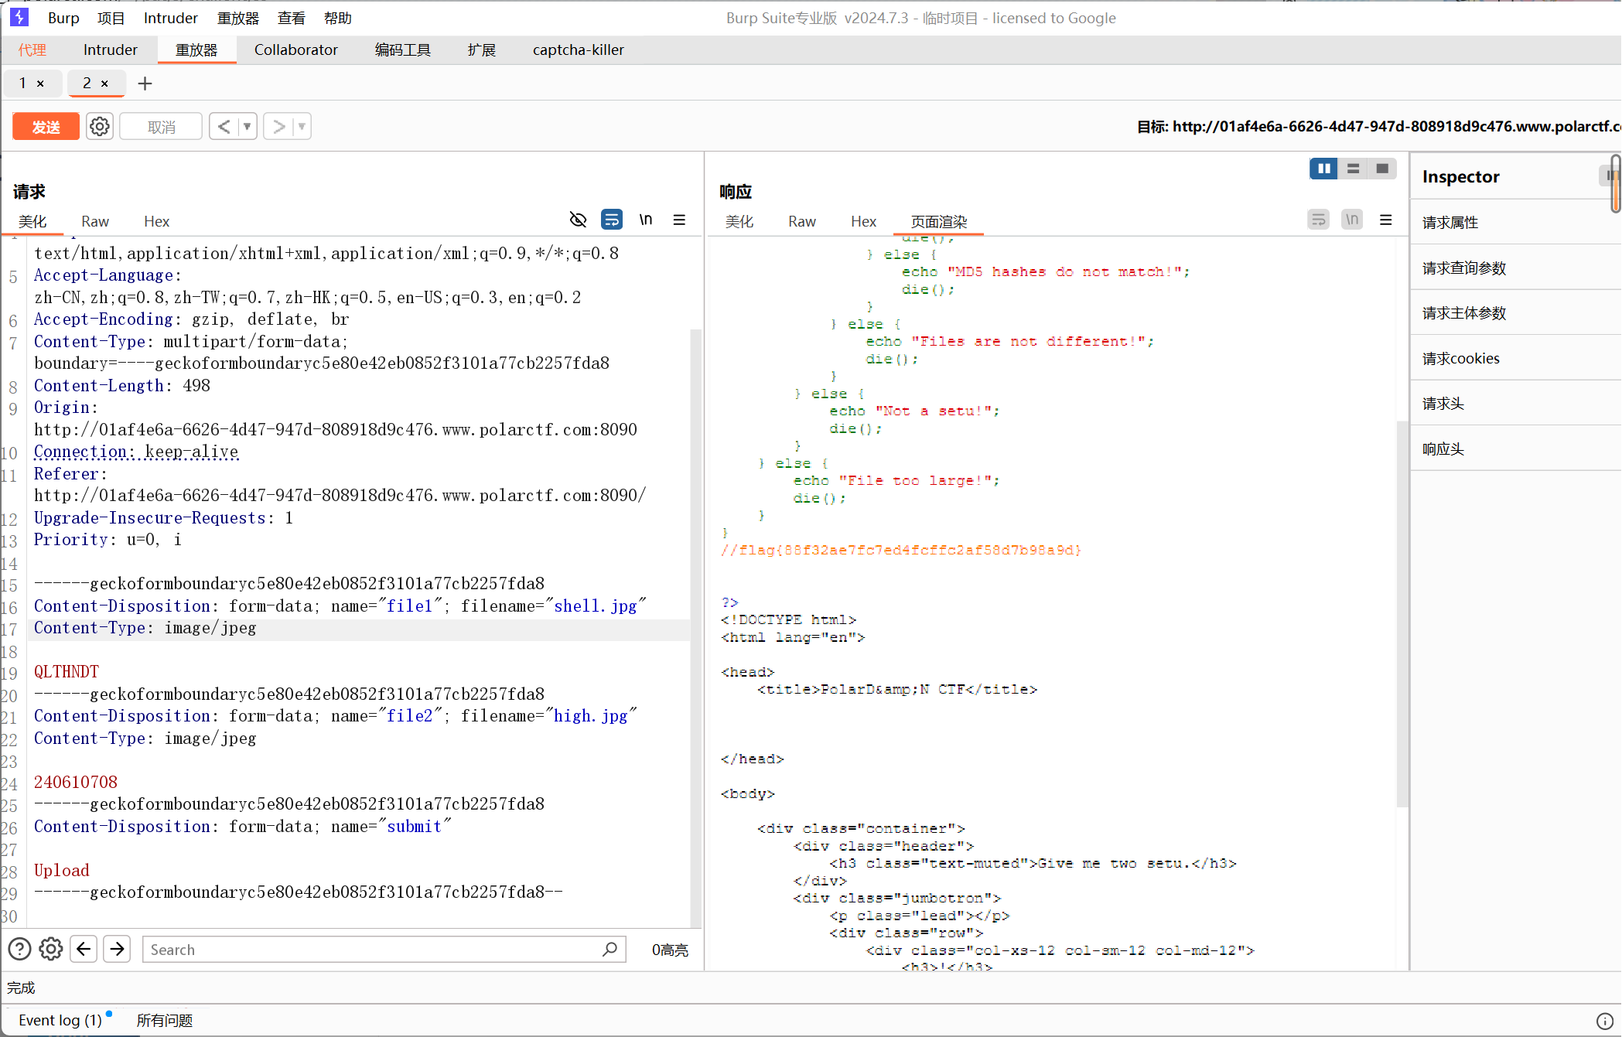Click the search help question icon

[19, 949]
